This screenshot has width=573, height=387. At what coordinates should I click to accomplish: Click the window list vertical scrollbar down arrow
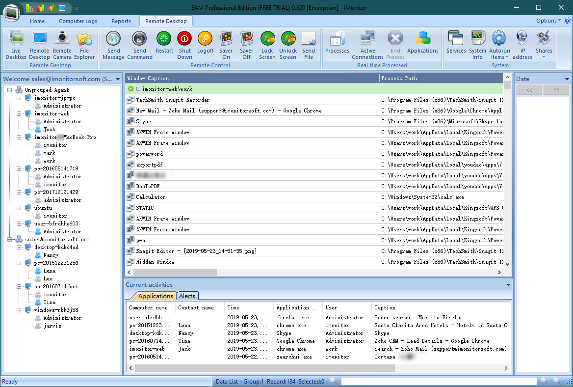click(507, 264)
